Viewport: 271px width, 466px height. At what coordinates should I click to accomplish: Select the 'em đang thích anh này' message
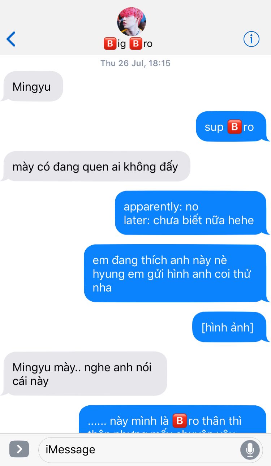click(176, 273)
